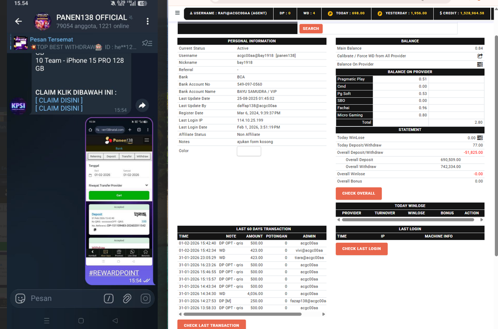Open the three-dot chat menu
Viewport: 498px width, 329px height.
coord(148,21)
